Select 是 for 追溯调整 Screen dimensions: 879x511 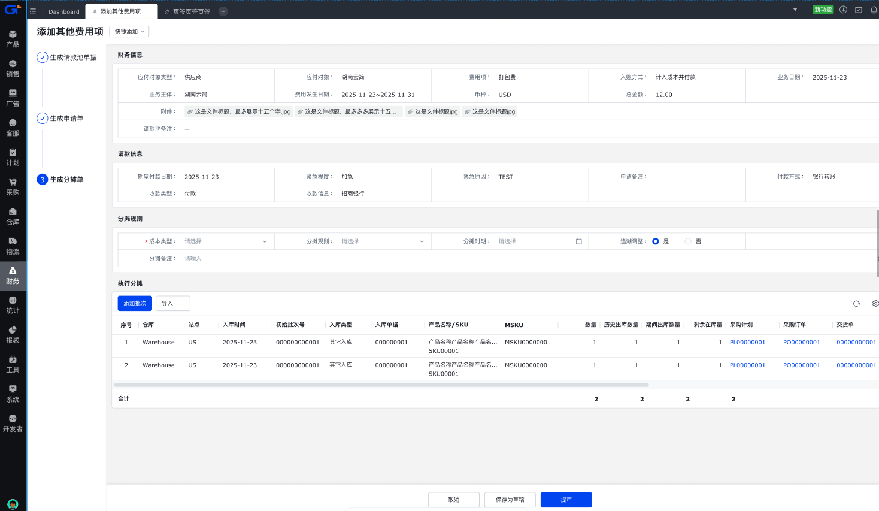[656, 241]
